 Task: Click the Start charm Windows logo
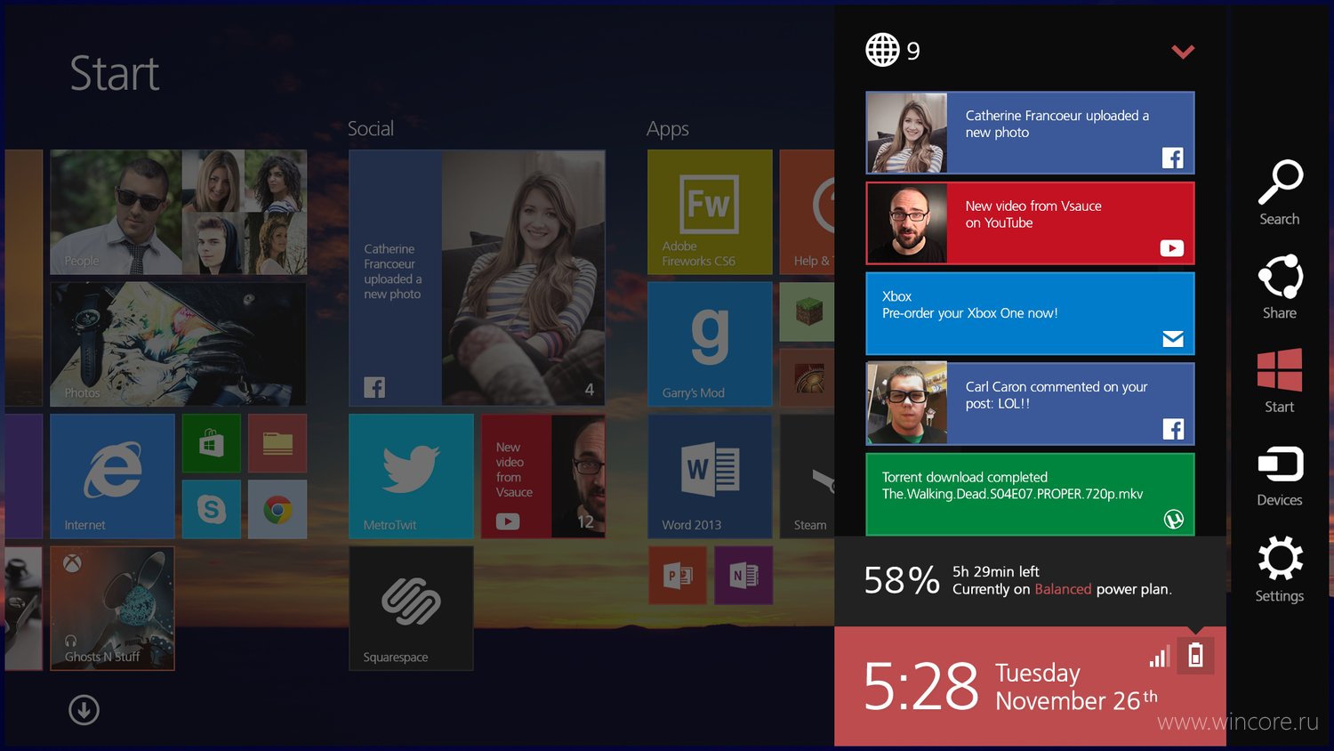click(1280, 370)
